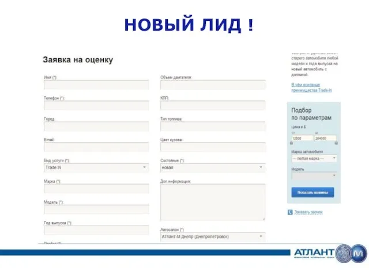Click the Модель input field in form
The width and height of the screenshot is (369, 277).
tap(96, 209)
